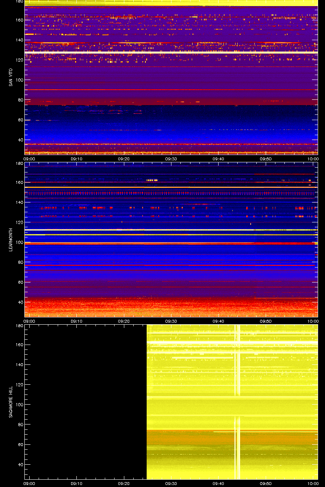Image resolution: width=325 pixels, height=487 pixels.
Task: Click the 40 frequency label on Learmonth axis
Action: point(20,302)
